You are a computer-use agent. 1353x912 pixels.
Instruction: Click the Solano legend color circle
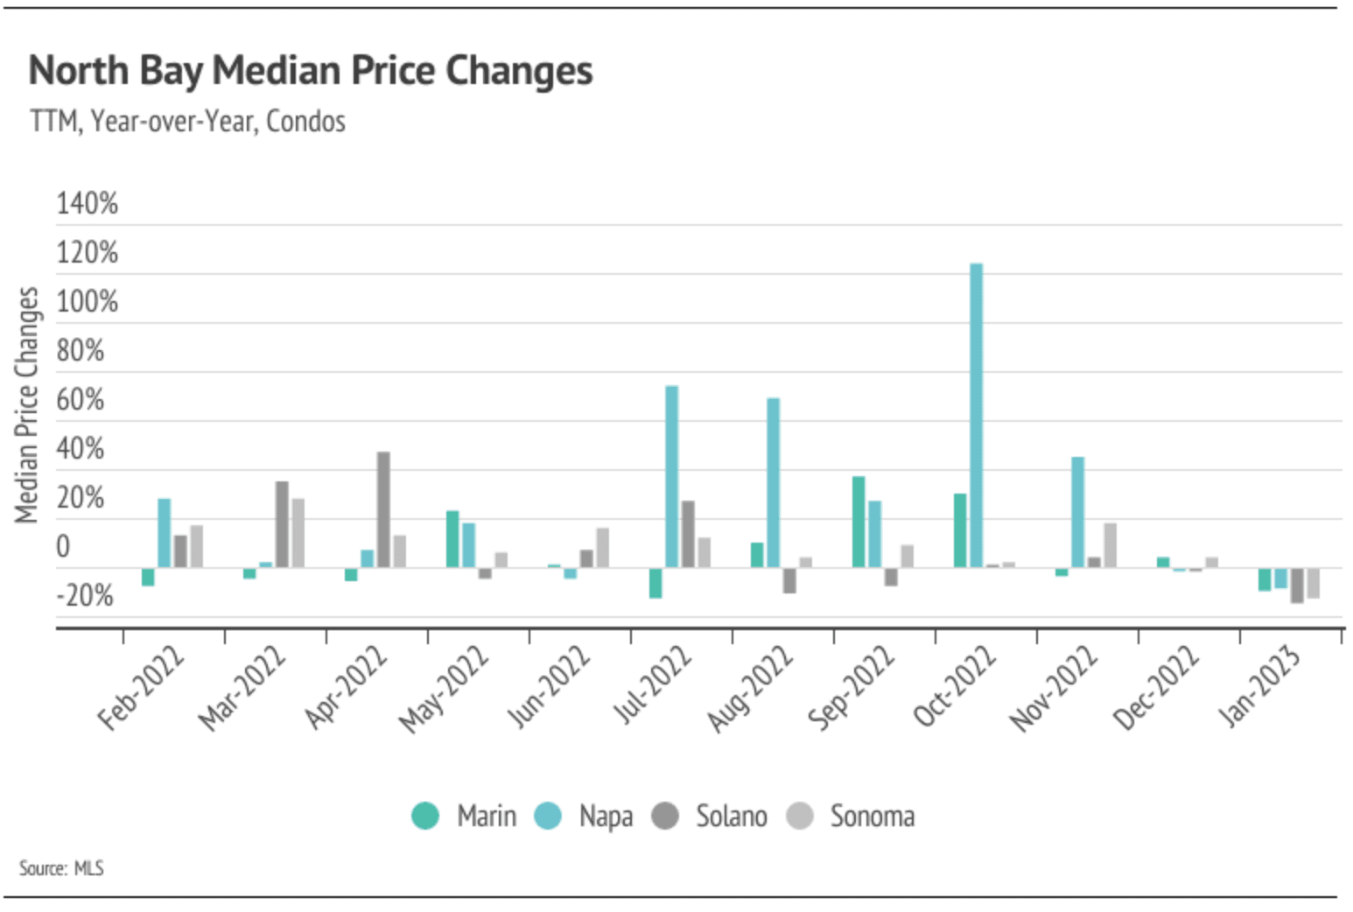point(665,816)
